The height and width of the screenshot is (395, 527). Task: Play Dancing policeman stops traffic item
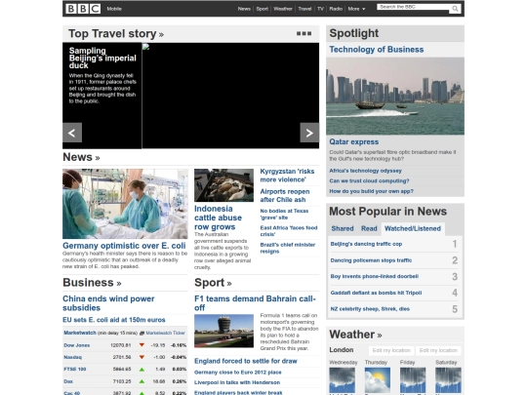371,260
